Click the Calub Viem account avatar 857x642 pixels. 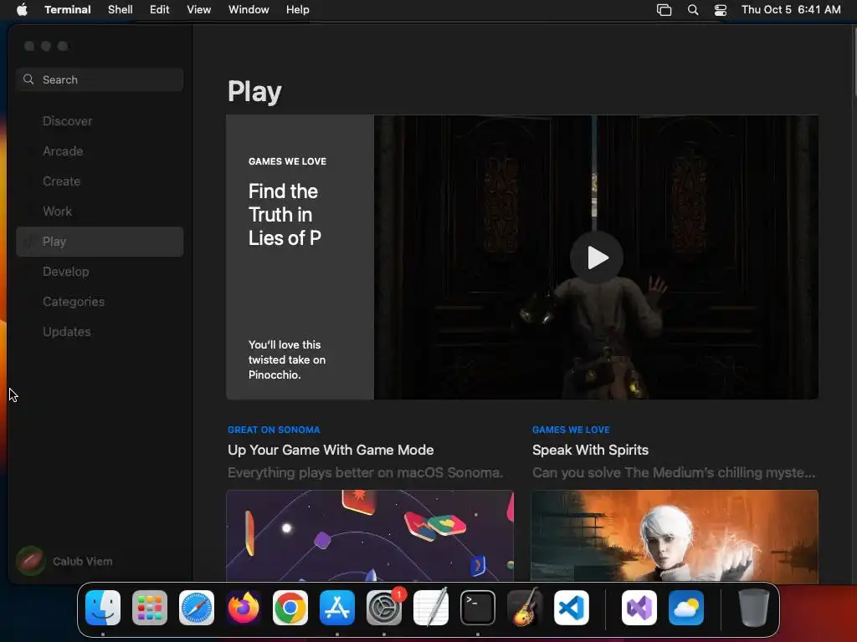click(31, 561)
